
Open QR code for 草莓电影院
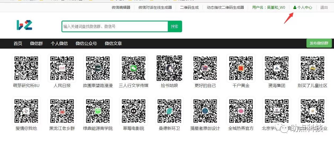134,111
